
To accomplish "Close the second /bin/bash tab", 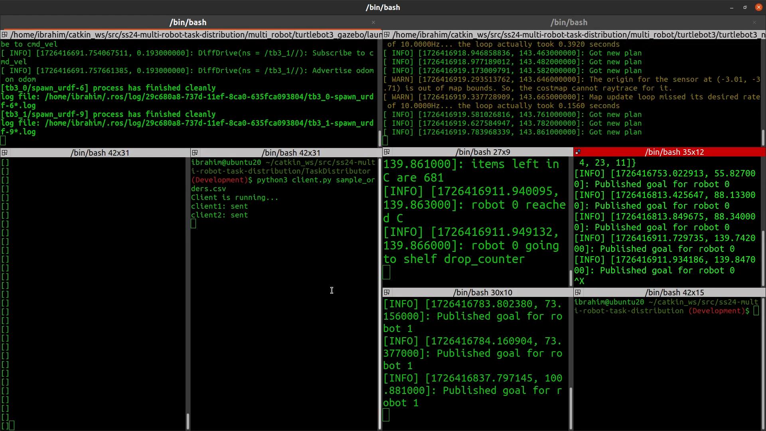I will (x=754, y=22).
